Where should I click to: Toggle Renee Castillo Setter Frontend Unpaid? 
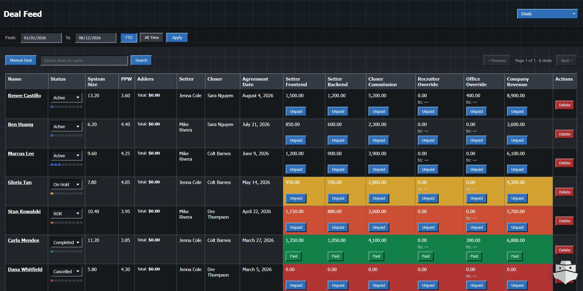[x=296, y=112]
